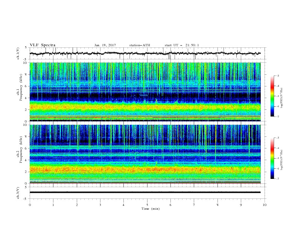Screen dimensions: 298x230
Task: Select the "start UT = 21:50:1" text
Action: 182,45
